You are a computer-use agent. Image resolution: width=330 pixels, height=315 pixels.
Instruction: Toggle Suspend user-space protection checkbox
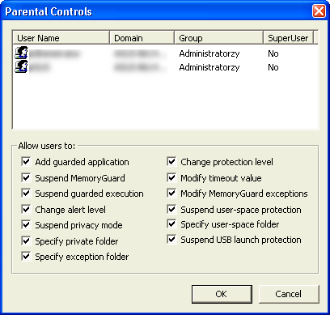point(171,210)
